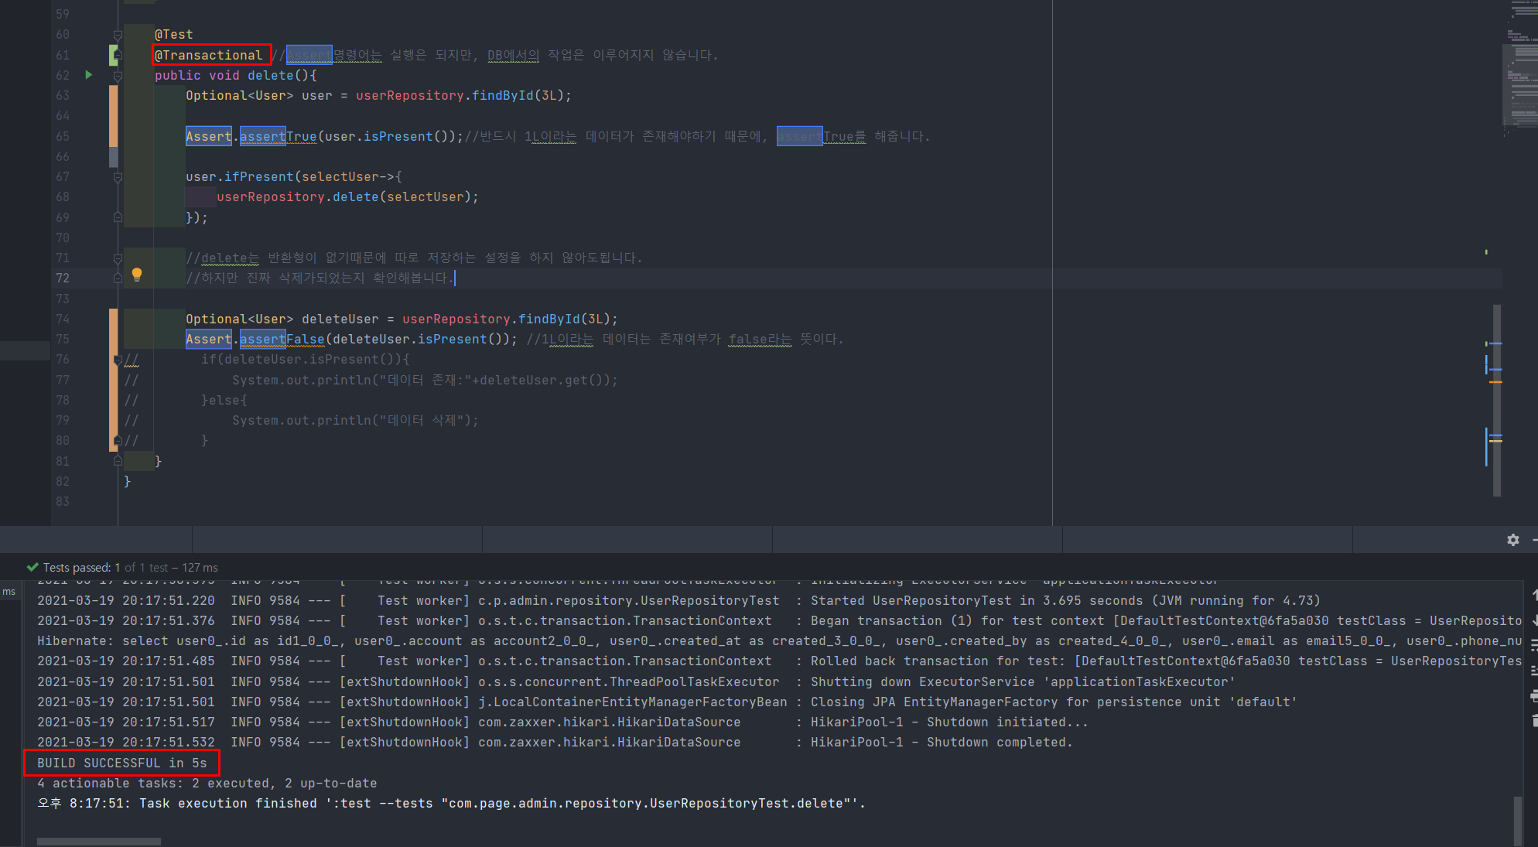Image resolution: width=1538 pixels, height=847 pixels.
Task: Collapse the delete method fold marker on line 62
Action: (118, 76)
